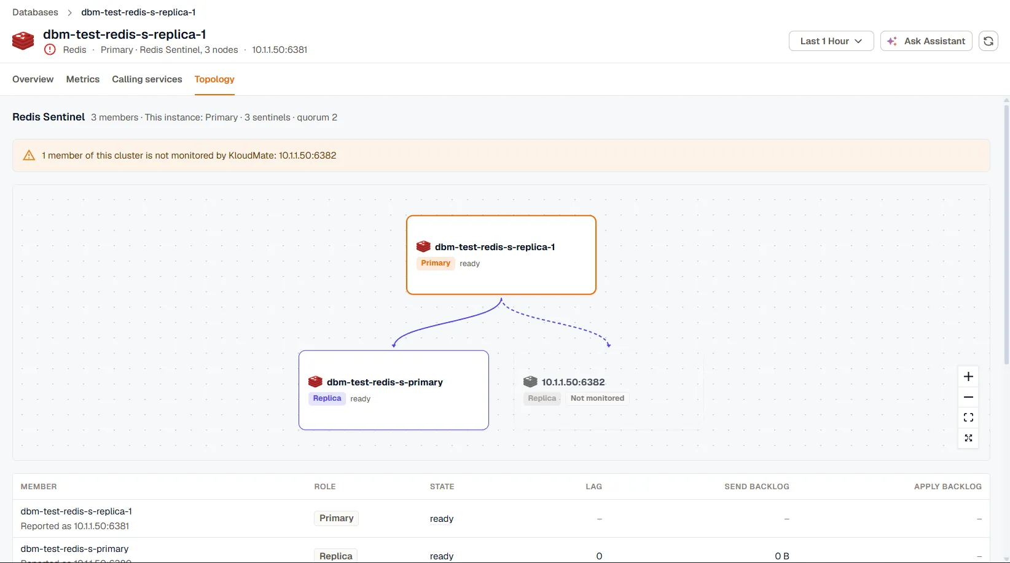Click the SEND BACKLOG column header
The width and height of the screenshot is (1010, 563).
pyautogui.click(x=757, y=487)
